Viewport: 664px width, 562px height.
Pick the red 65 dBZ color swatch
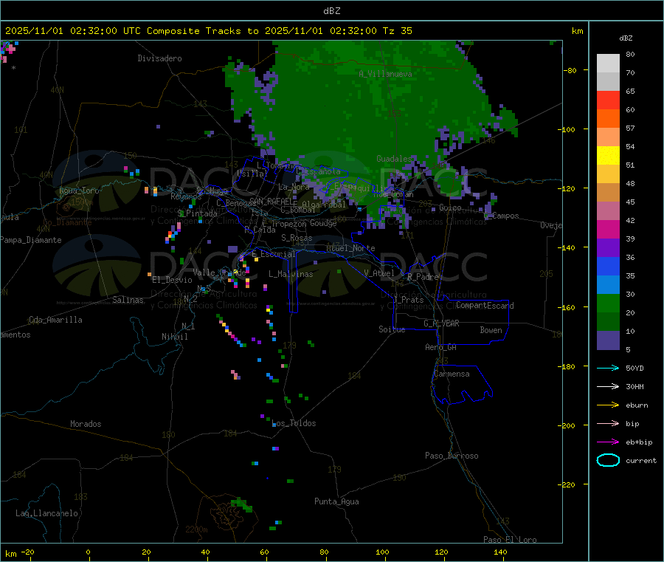608,100
